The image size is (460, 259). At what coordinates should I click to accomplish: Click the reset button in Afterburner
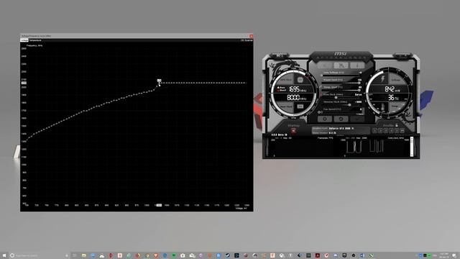coord(341,119)
